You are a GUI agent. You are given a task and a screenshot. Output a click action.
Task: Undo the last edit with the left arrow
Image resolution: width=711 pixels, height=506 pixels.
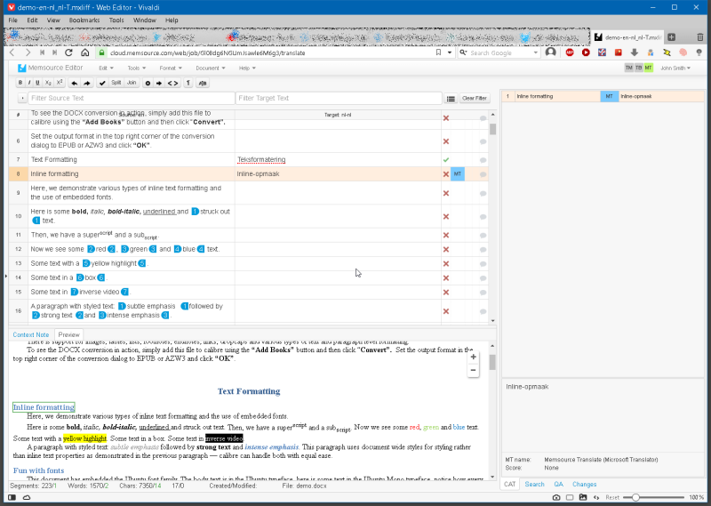pos(75,83)
